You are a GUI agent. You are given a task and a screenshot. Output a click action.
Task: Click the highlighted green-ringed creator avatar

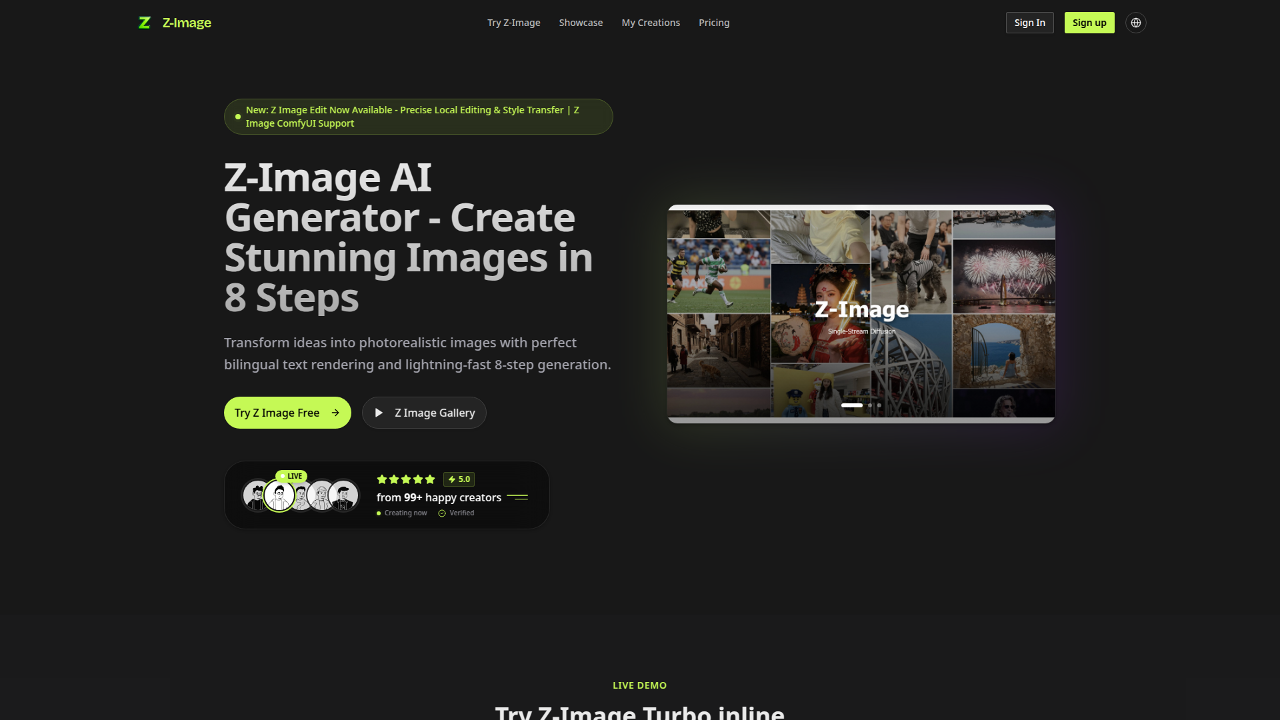[x=279, y=496]
